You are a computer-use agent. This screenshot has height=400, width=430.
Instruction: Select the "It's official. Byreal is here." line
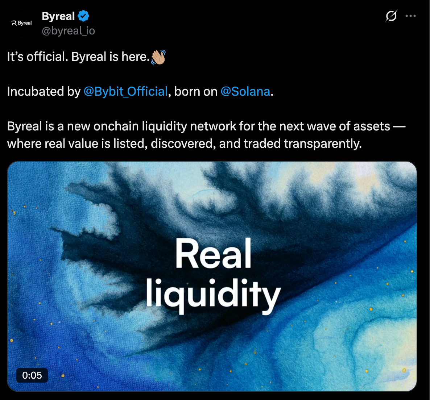point(78,57)
